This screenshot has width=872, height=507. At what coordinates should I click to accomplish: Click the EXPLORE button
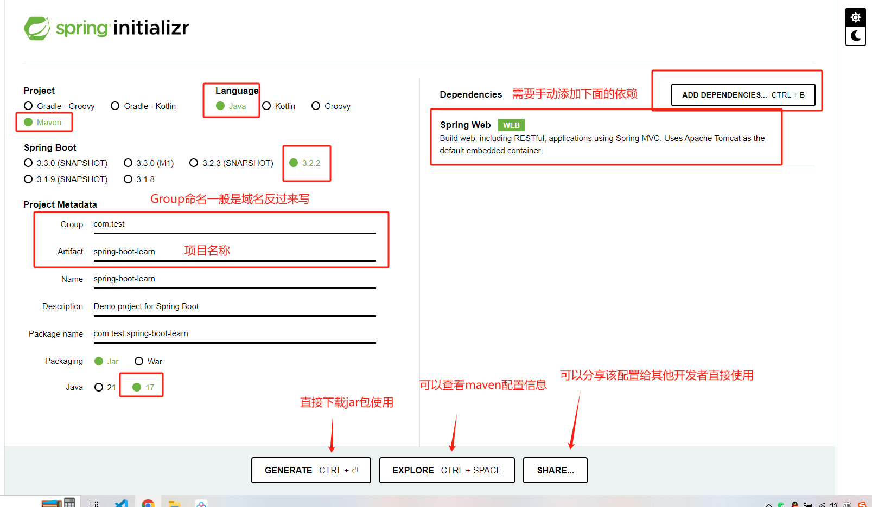pos(447,470)
